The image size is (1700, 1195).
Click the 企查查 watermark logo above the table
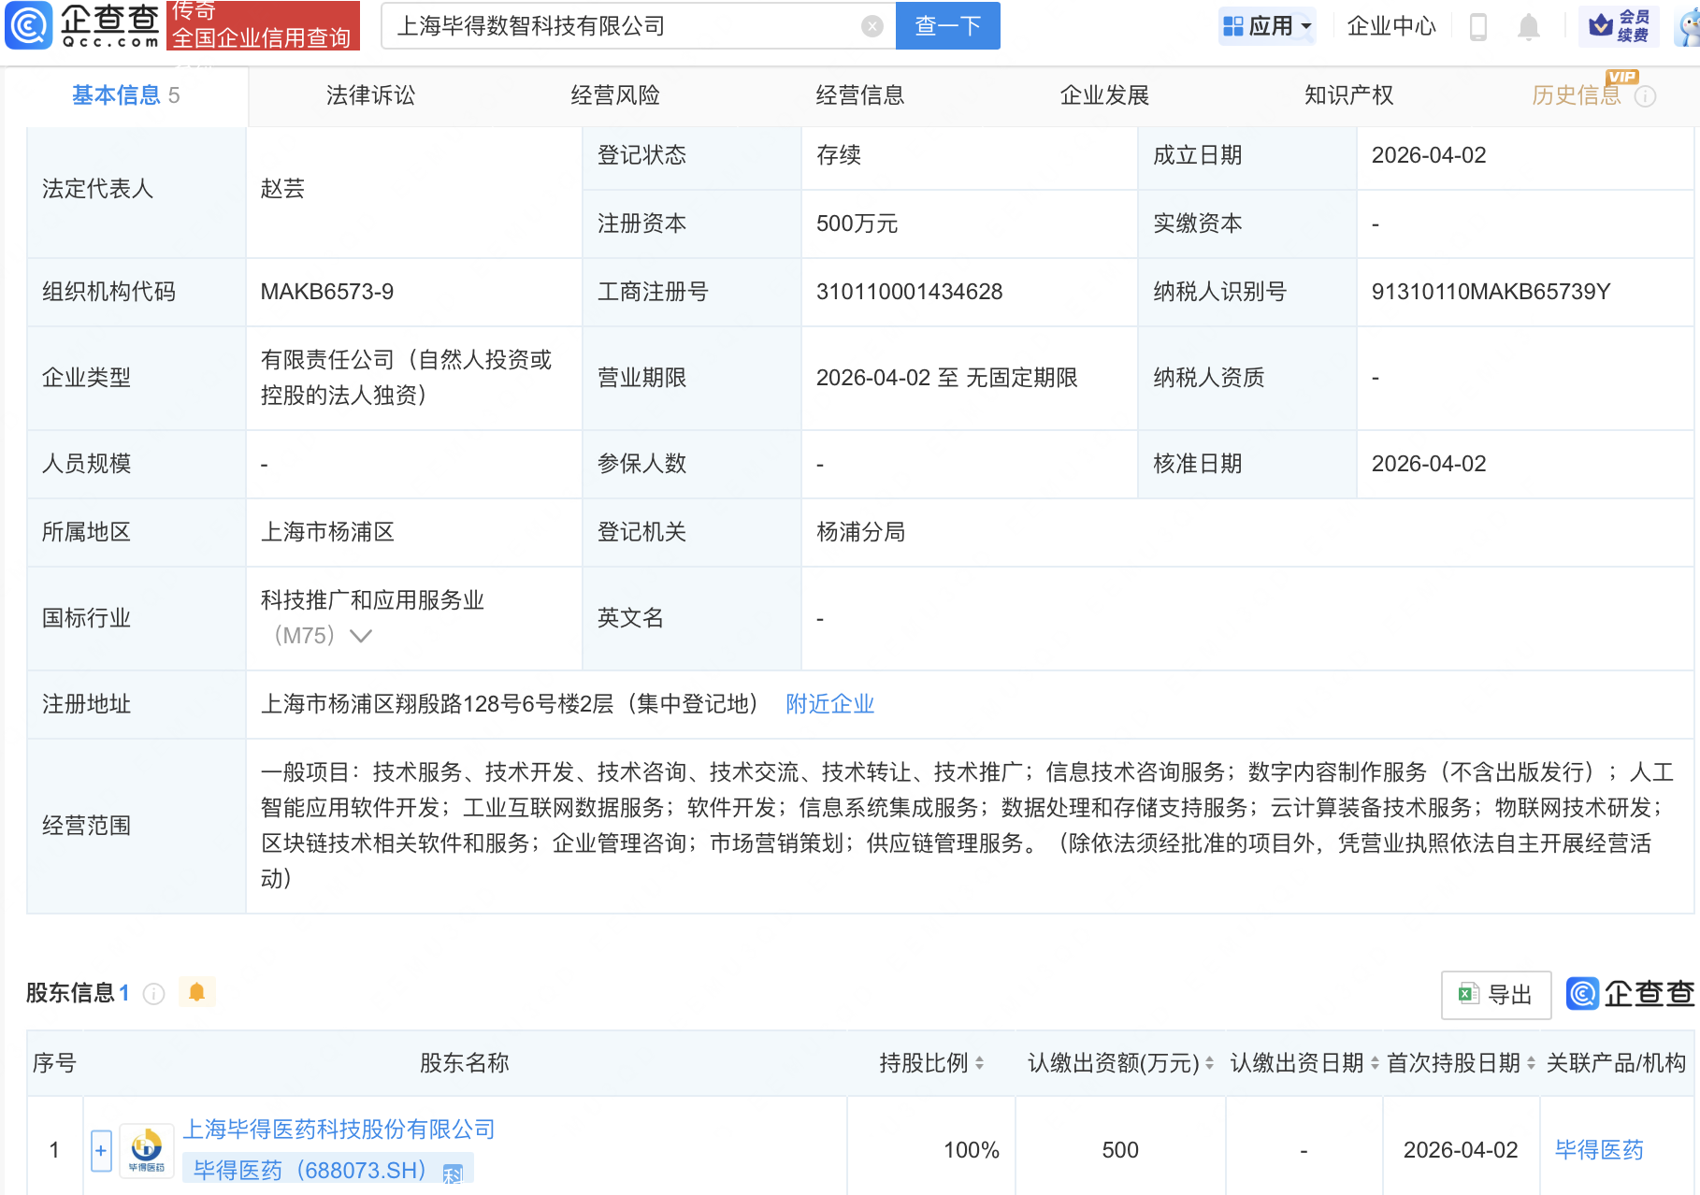point(1580,994)
